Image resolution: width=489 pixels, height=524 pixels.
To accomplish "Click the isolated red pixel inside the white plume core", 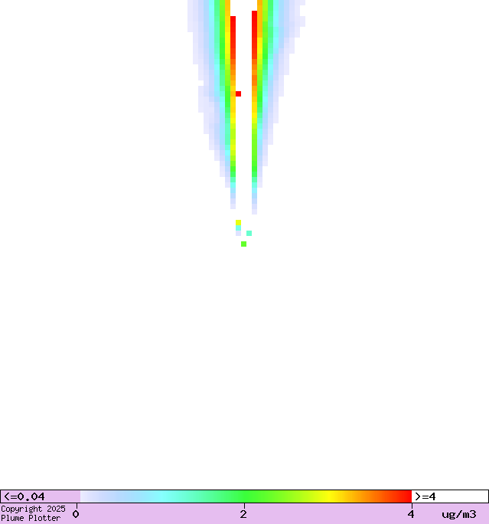I will tap(238, 93).
